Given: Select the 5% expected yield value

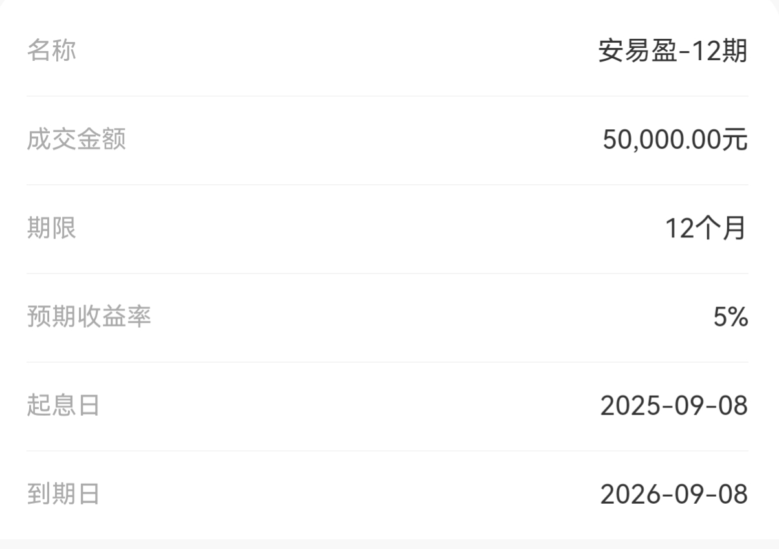Looking at the screenshot, I should click(730, 317).
